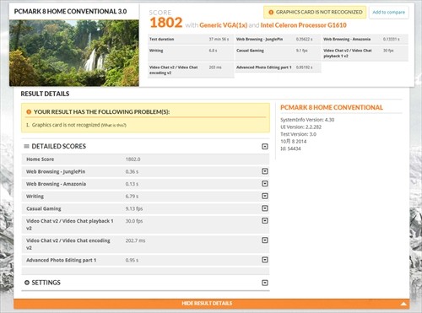
Task: Open the Intel Celeron Processor G1610 link
Action: [303, 25]
